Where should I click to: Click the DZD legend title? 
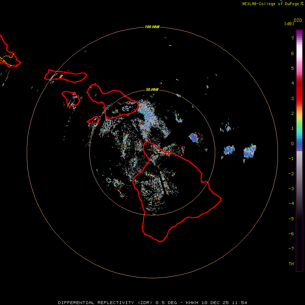[298, 20]
